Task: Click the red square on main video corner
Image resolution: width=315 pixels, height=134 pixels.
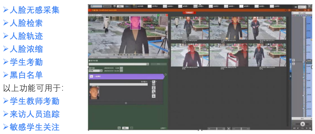Action: tap(166, 15)
